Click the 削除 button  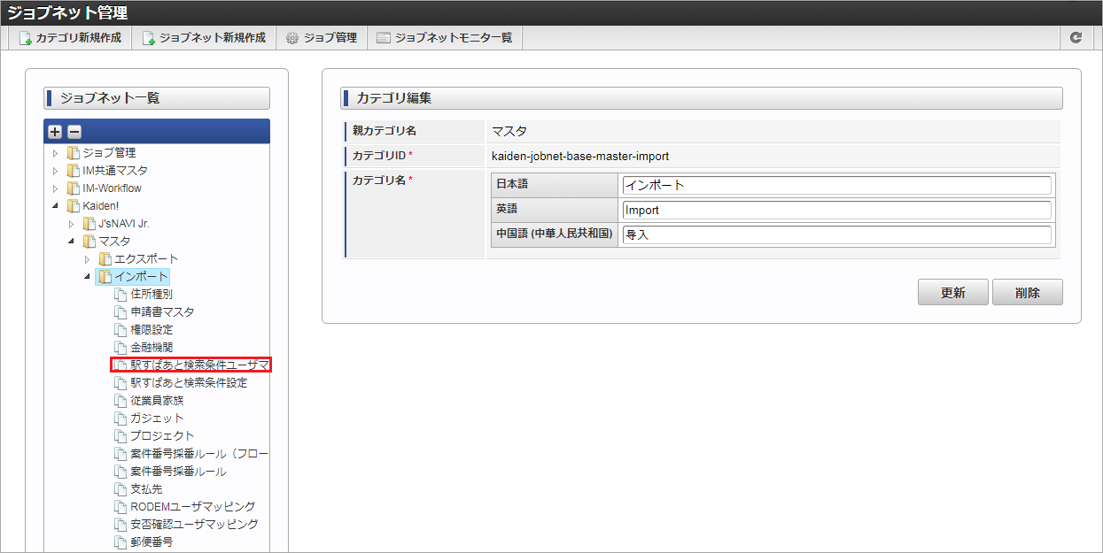(1028, 293)
